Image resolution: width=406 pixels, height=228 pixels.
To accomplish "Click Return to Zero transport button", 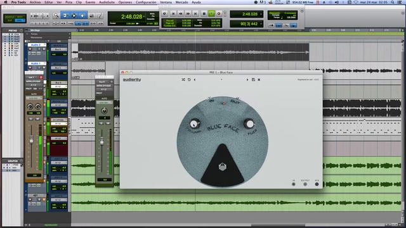I will pyautogui.click(x=173, y=14).
